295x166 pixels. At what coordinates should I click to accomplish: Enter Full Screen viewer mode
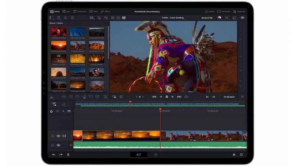(224, 12)
